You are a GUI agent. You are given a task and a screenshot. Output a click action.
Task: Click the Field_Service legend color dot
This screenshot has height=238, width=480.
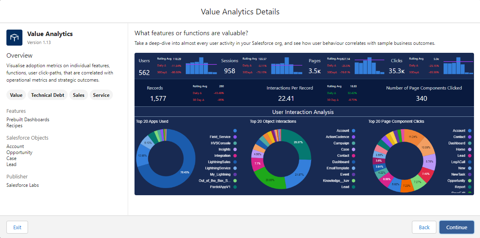click(235, 137)
